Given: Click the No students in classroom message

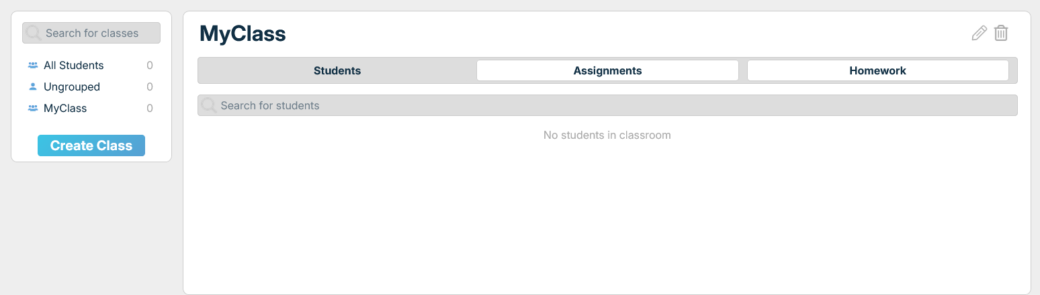Looking at the screenshot, I should pos(607,135).
